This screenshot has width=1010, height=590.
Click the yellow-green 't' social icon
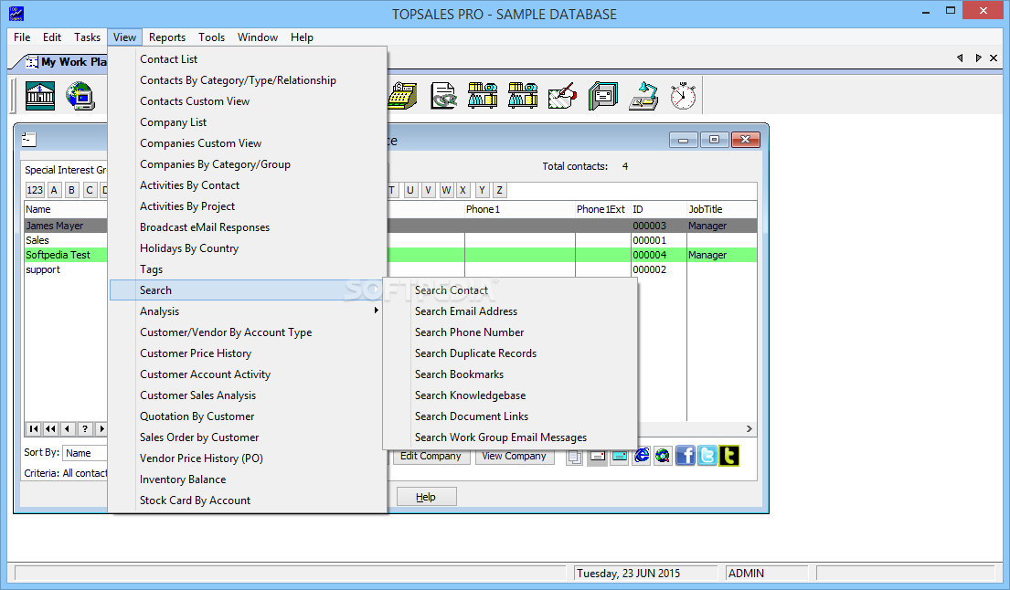point(728,456)
